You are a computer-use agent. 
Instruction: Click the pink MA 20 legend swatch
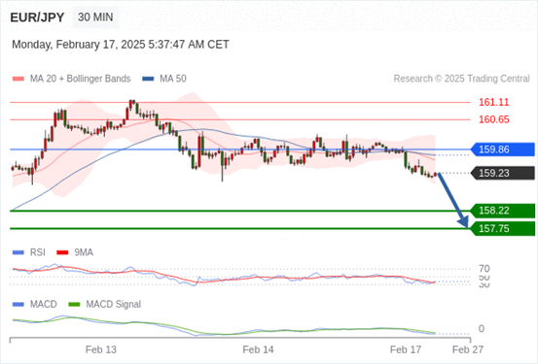tap(18, 79)
